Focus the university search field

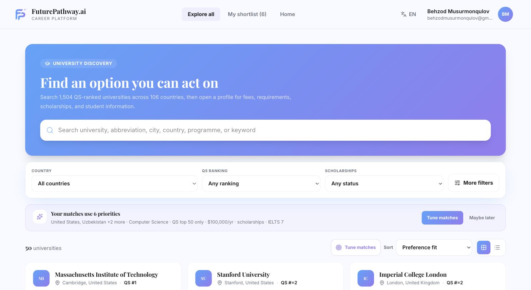265,130
